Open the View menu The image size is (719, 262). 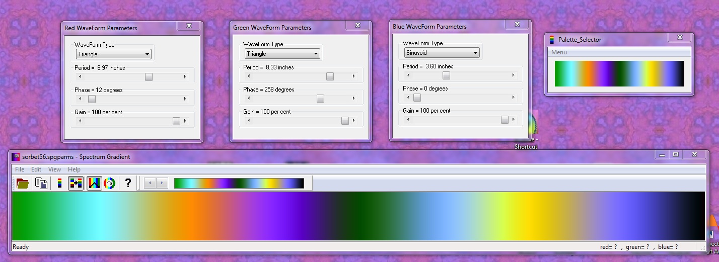(55, 169)
